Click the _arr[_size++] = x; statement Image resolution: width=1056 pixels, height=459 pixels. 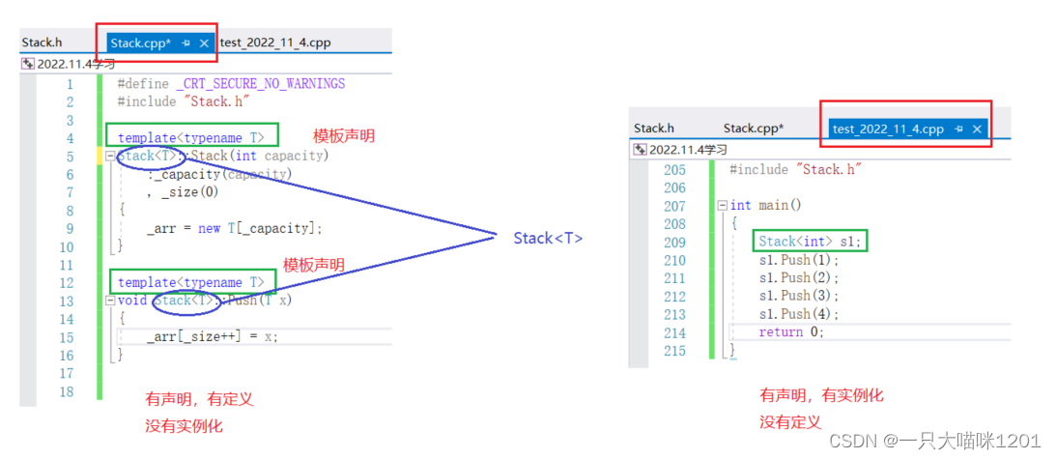point(213,337)
